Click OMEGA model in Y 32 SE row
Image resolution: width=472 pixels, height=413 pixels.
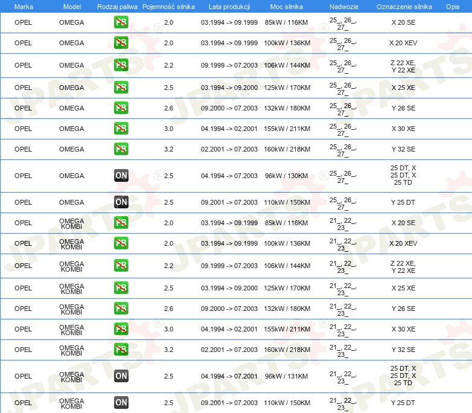tap(72, 149)
